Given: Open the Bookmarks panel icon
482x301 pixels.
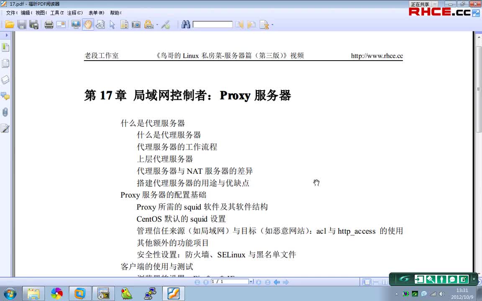Looking at the screenshot, I should pos(5,47).
